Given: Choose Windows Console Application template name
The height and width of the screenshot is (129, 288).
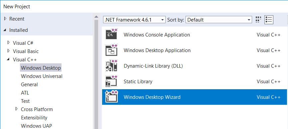Looking at the screenshot, I should tap(157, 34).
